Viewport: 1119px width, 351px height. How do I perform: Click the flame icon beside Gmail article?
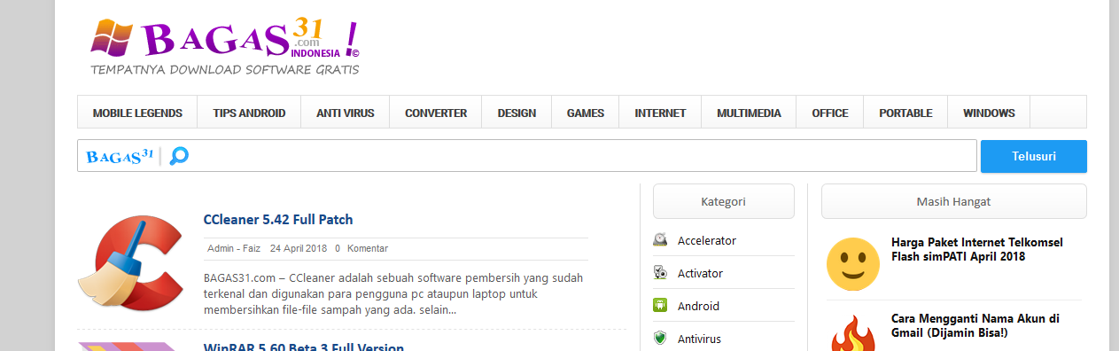[x=853, y=334]
